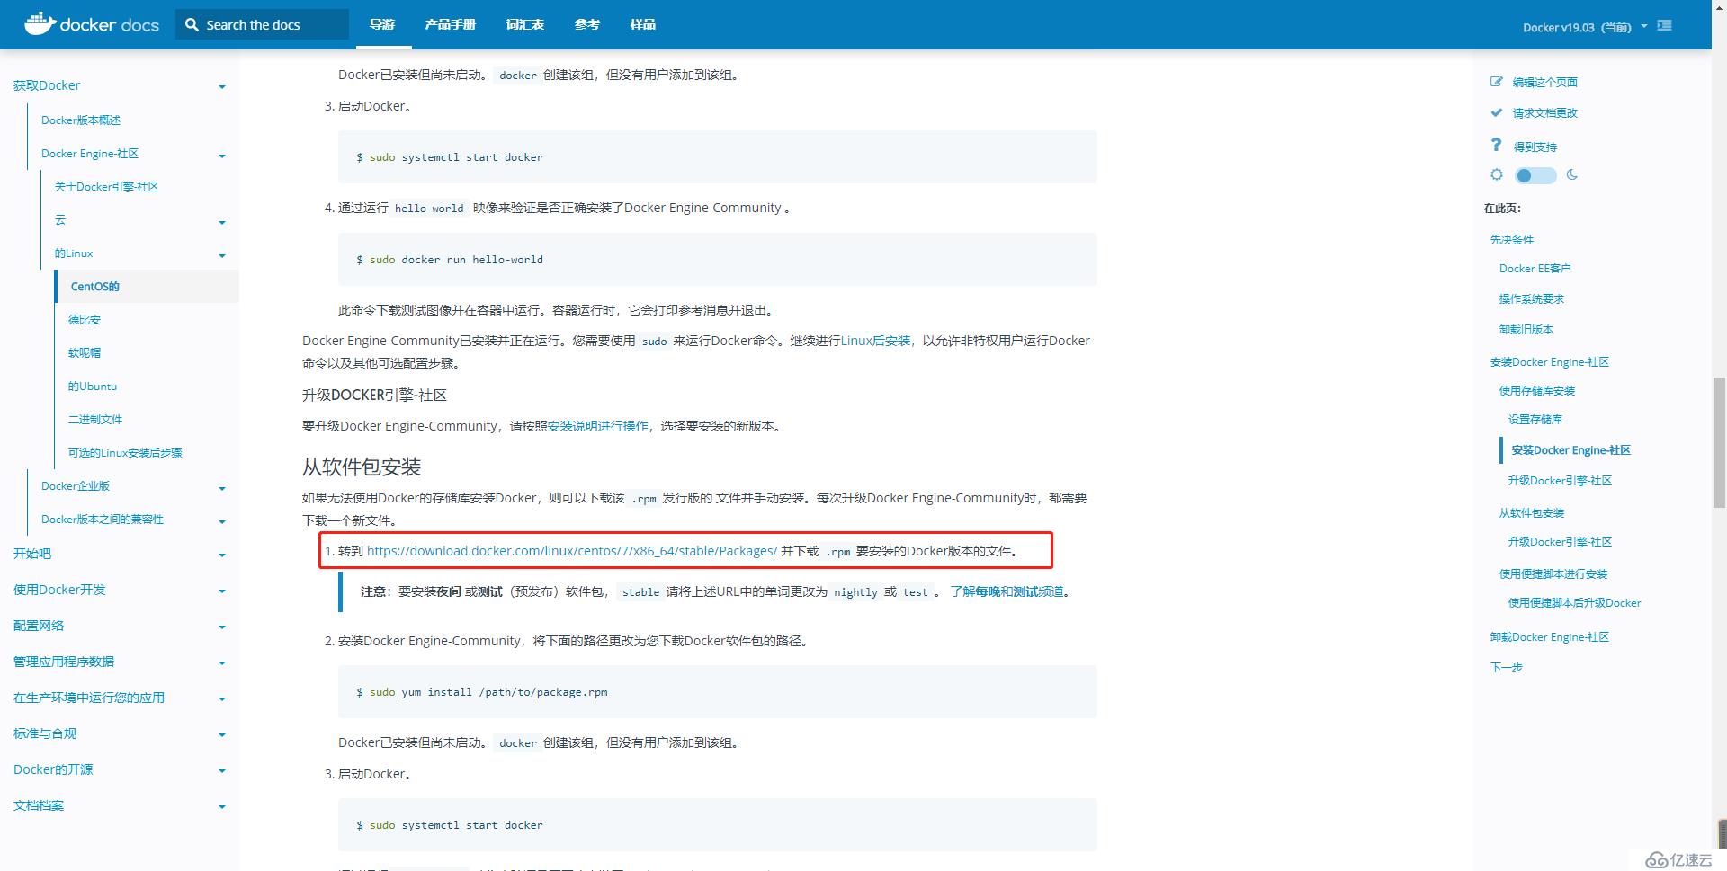Jump to 从软件包安装 in page contents
Image resolution: width=1727 pixels, height=871 pixels.
(1532, 512)
